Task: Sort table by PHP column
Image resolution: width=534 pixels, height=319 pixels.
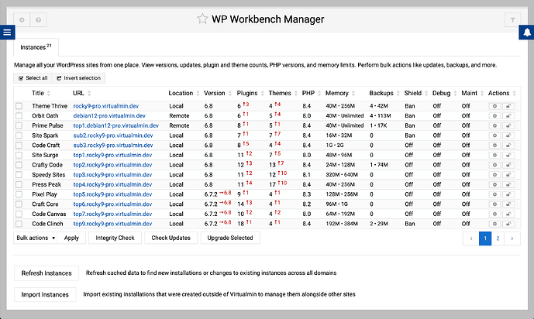Action: (x=312, y=93)
